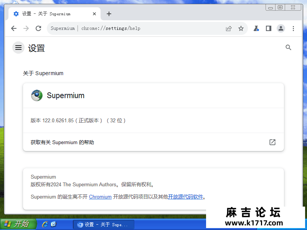Open the three-dot browser menu
This screenshot has width=307, height=230.
pyautogui.click(x=293, y=28)
